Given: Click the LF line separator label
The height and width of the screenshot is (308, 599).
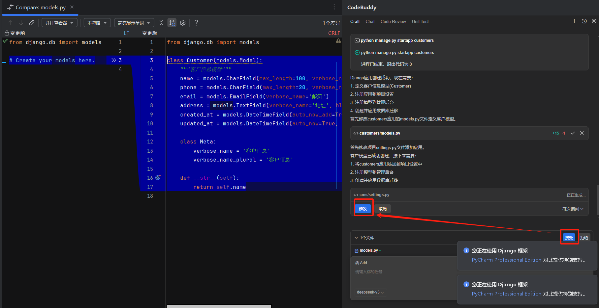Looking at the screenshot, I should click(126, 33).
